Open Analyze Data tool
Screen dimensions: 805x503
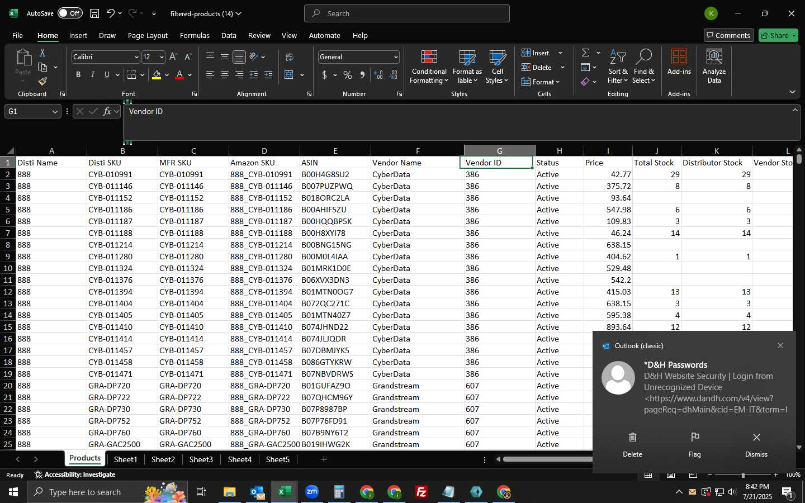(x=714, y=67)
